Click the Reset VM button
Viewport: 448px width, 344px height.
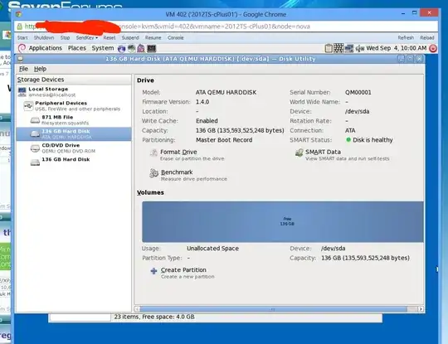tap(110, 37)
